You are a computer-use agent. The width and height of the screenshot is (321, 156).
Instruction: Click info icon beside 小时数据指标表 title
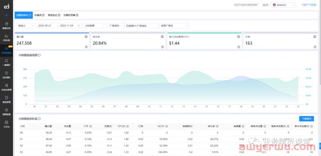click(x=39, y=119)
